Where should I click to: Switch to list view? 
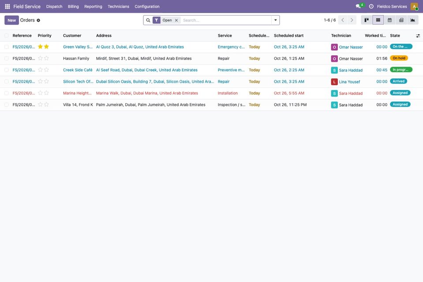coord(378,20)
